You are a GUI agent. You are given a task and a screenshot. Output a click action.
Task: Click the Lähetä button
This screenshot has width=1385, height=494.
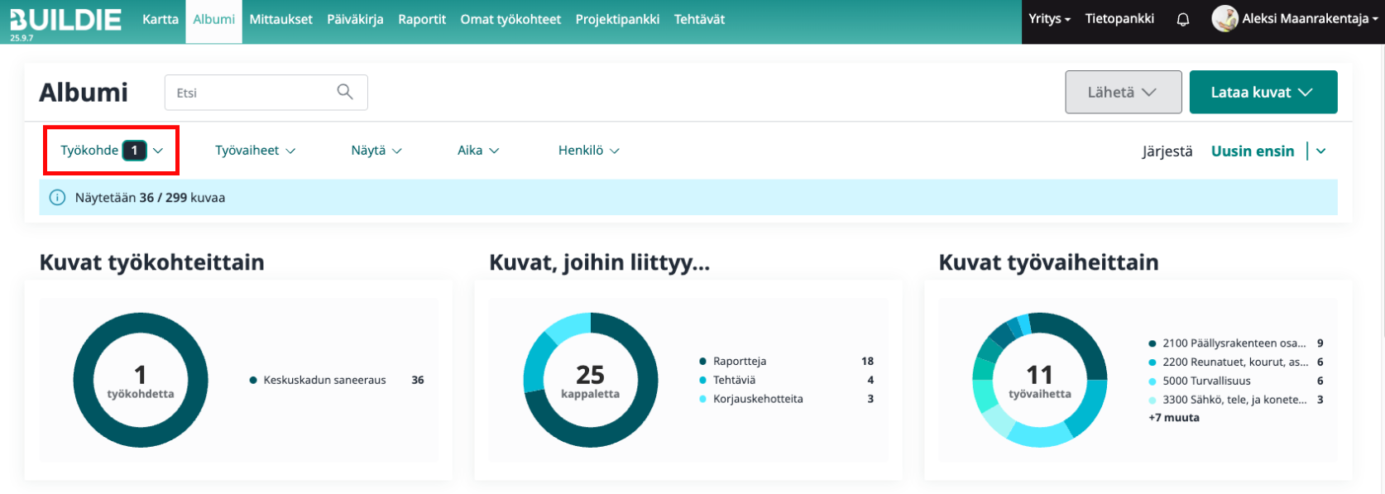(x=1123, y=92)
